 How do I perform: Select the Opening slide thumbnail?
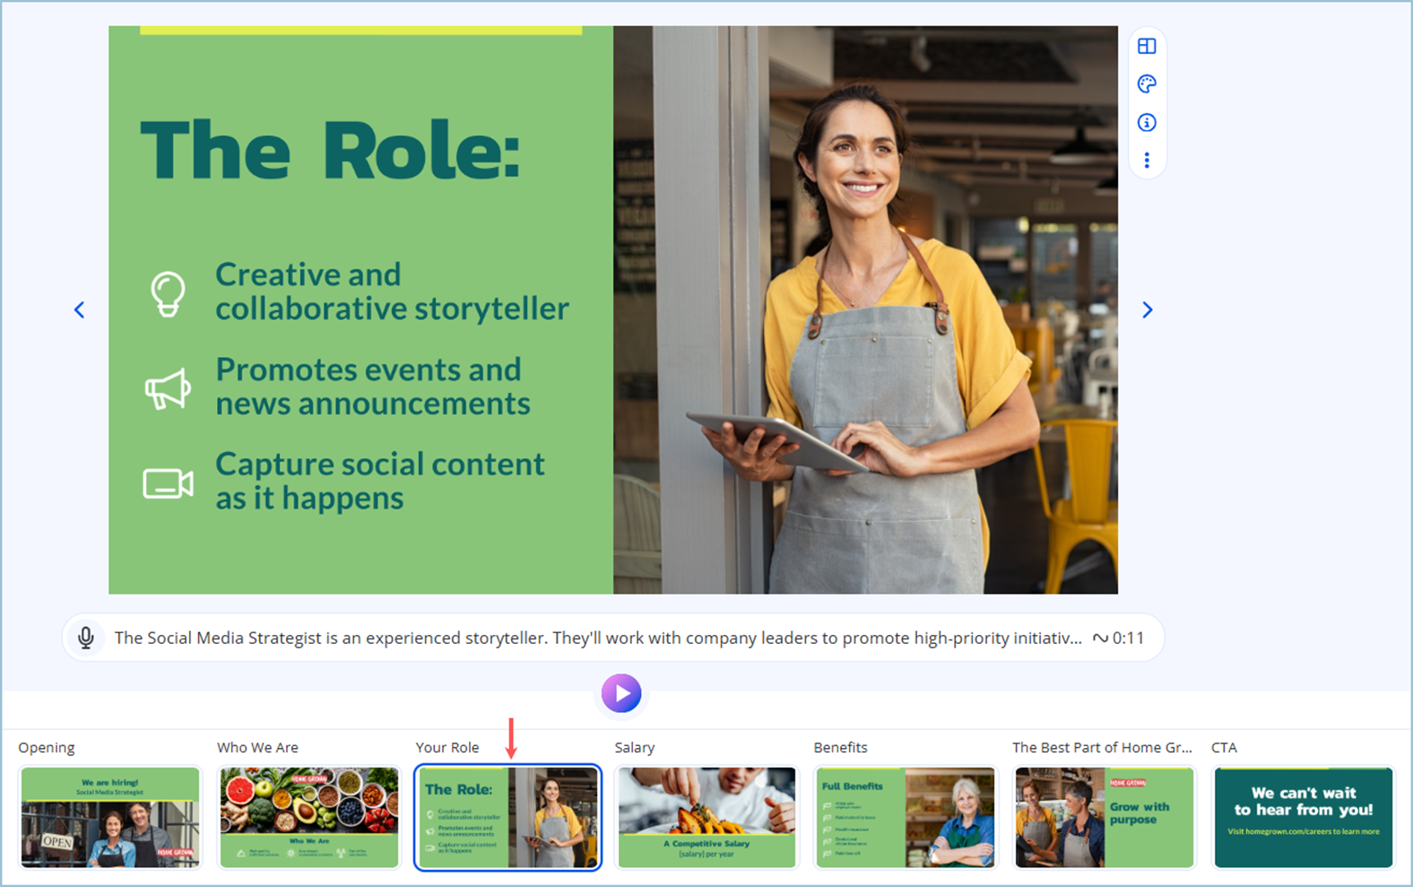110,817
